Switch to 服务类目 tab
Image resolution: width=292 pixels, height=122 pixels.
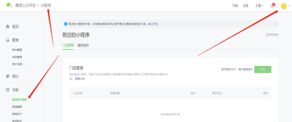(83, 45)
